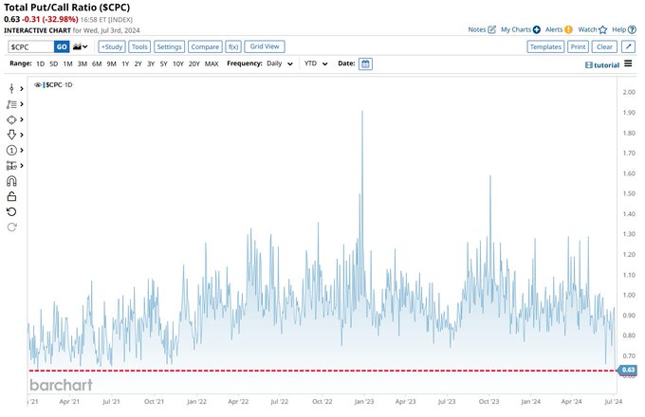Redo the last chart action

(x=11, y=227)
